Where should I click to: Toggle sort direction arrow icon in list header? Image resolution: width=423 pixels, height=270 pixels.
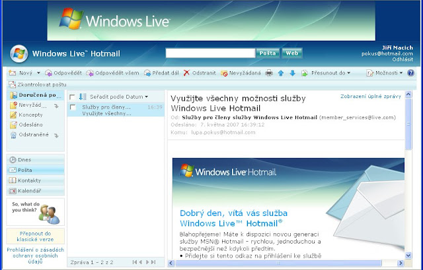[x=83, y=97]
